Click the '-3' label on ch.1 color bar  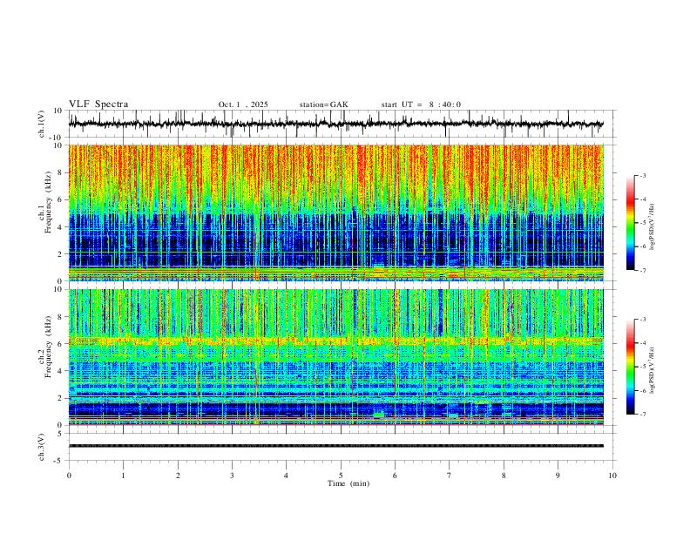(643, 175)
